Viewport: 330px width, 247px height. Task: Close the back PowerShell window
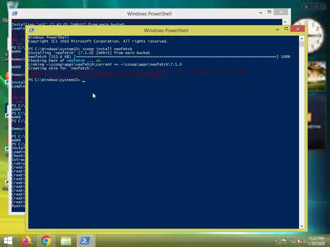point(281,12)
